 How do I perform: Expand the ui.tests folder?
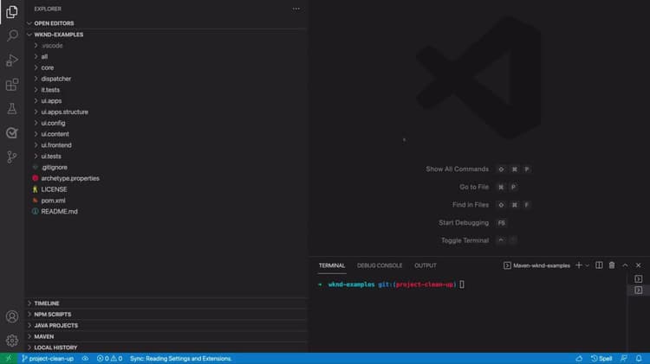pos(166,156)
